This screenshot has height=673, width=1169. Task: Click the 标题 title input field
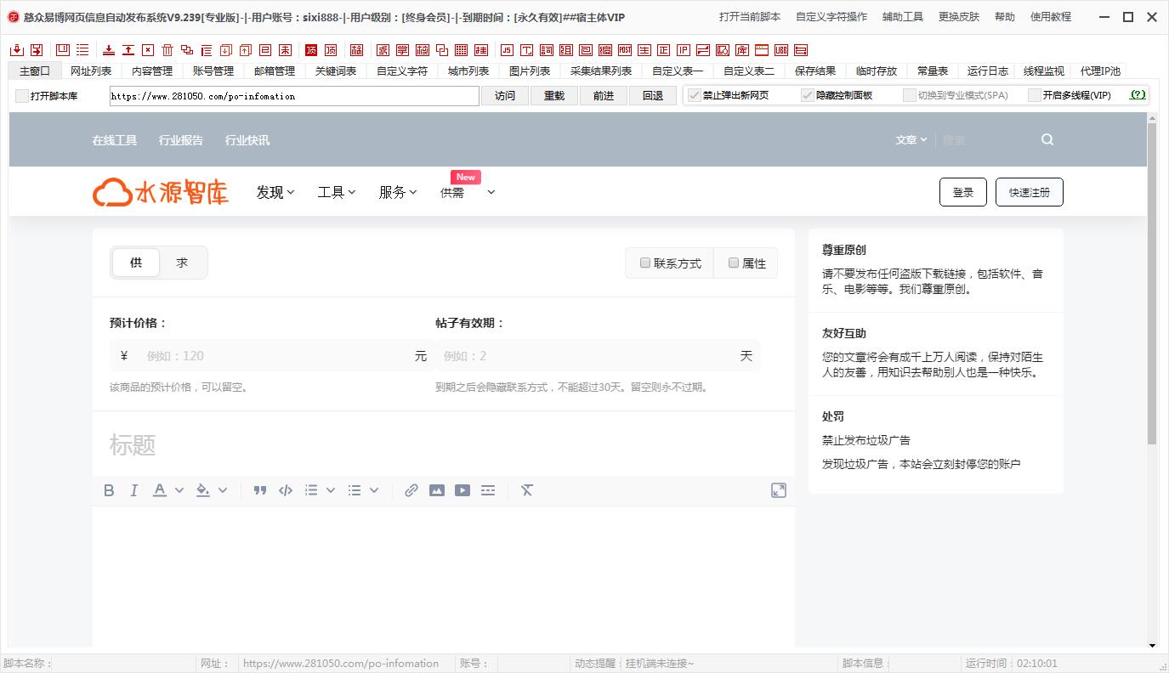(444, 445)
